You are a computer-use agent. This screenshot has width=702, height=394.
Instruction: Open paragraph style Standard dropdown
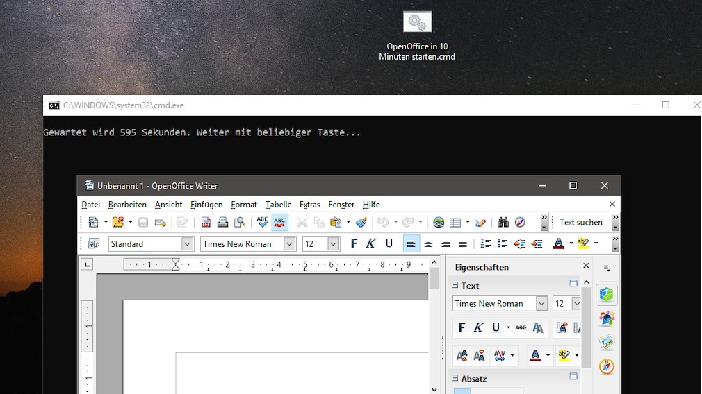coord(187,244)
